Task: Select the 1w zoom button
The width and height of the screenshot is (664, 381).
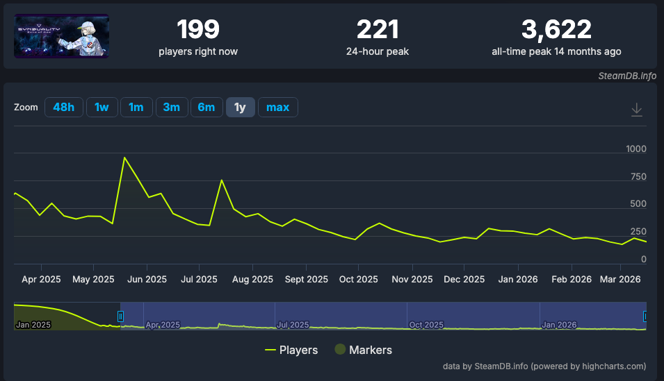Action: 102,107
